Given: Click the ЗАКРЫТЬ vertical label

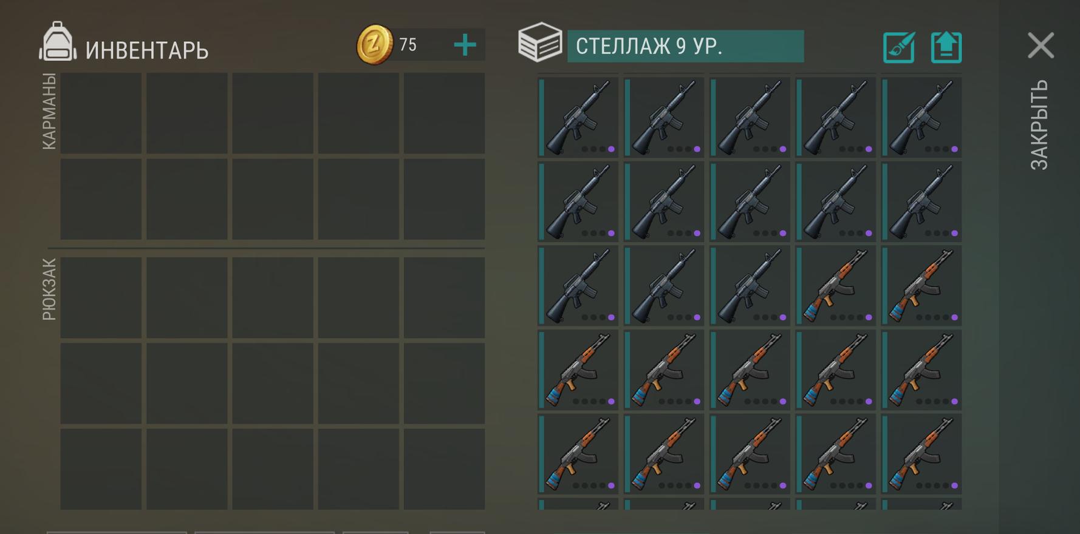Looking at the screenshot, I should point(1039,125).
